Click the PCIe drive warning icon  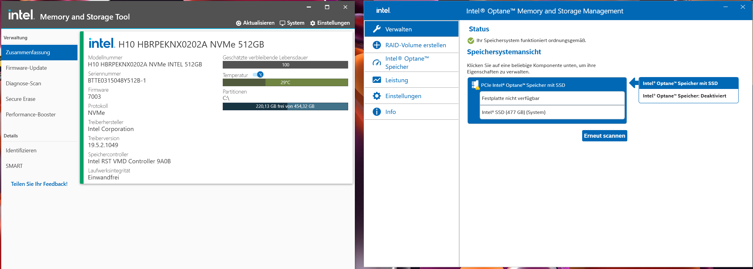tap(475, 85)
